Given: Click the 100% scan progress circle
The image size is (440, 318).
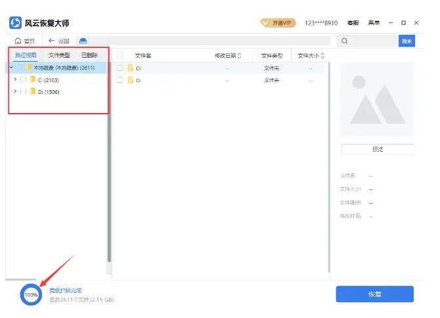Looking at the screenshot, I should coord(30,295).
